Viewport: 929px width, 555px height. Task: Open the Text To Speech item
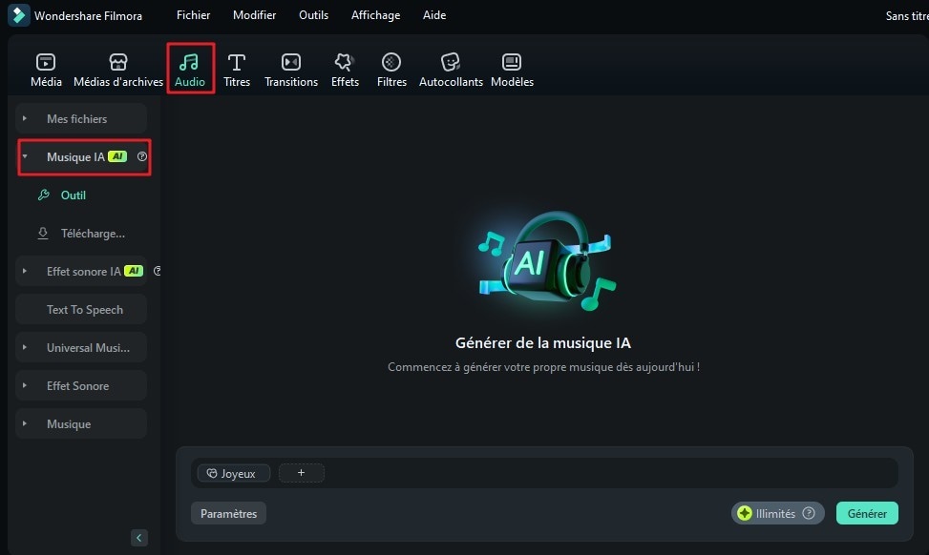(x=81, y=310)
